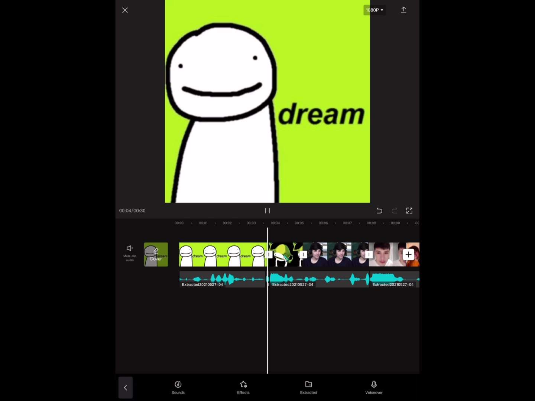The image size is (535, 401).
Task: Toggle Mute clip audio
Action: click(130, 252)
